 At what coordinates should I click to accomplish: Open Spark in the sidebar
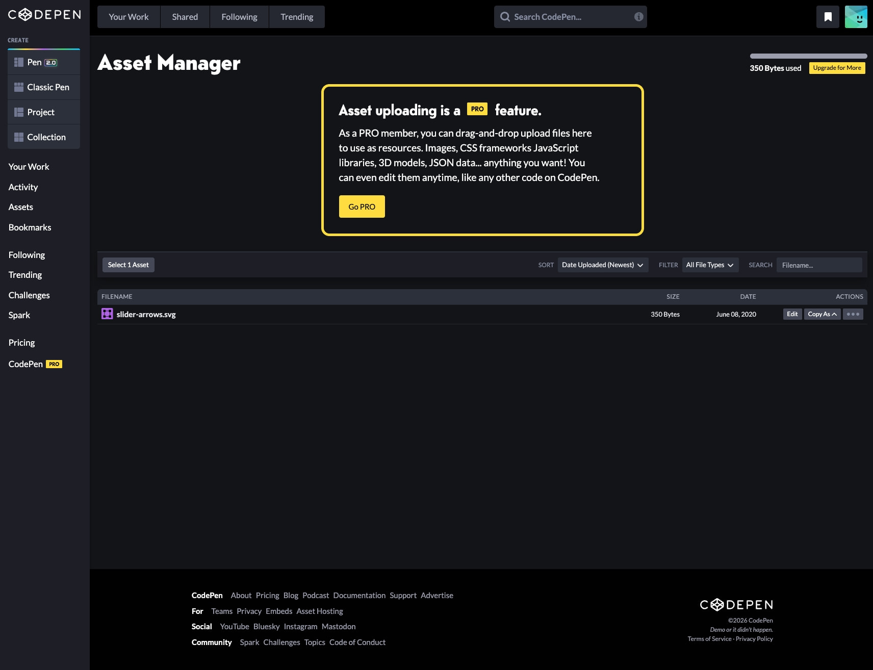coord(19,315)
